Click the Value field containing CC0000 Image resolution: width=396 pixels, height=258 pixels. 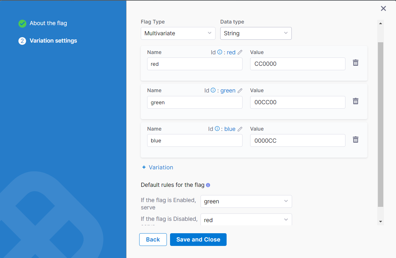coord(298,64)
